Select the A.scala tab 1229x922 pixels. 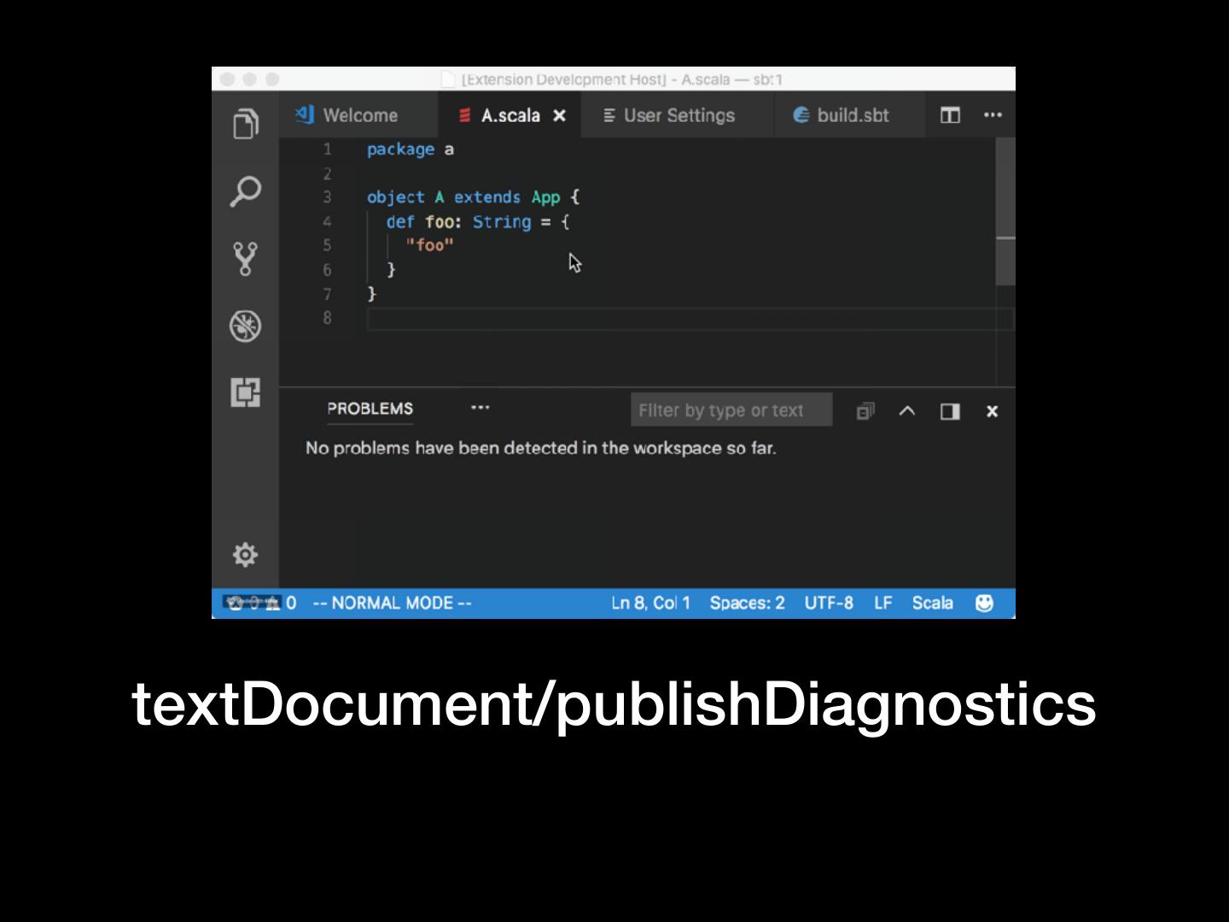[x=510, y=115]
